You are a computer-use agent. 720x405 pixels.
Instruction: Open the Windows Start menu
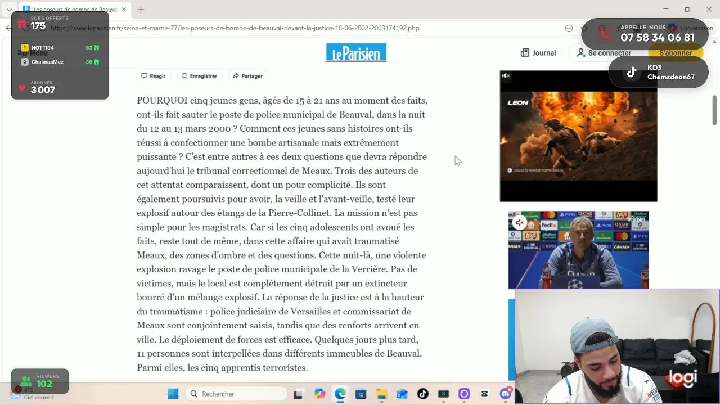(x=173, y=394)
